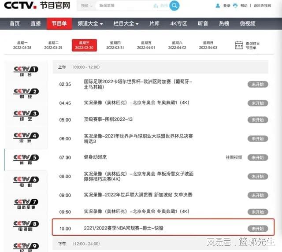Image resolution: width=282 pixels, height=252 pixels.
Task: Select the CCTV-8 电视剧 channel logo
Action: click(x=26, y=226)
